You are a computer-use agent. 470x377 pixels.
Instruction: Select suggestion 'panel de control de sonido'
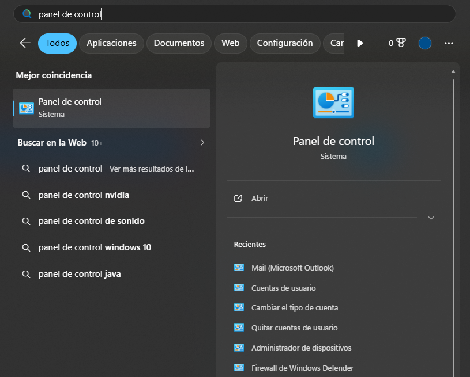click(x=111, y=221)
